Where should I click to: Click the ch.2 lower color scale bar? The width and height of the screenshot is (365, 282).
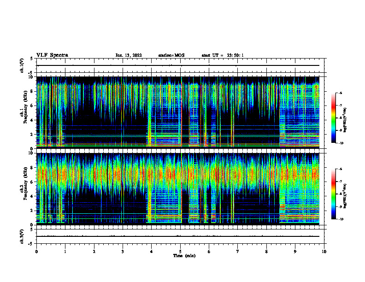pyautogui.click(x=333, y=194)
